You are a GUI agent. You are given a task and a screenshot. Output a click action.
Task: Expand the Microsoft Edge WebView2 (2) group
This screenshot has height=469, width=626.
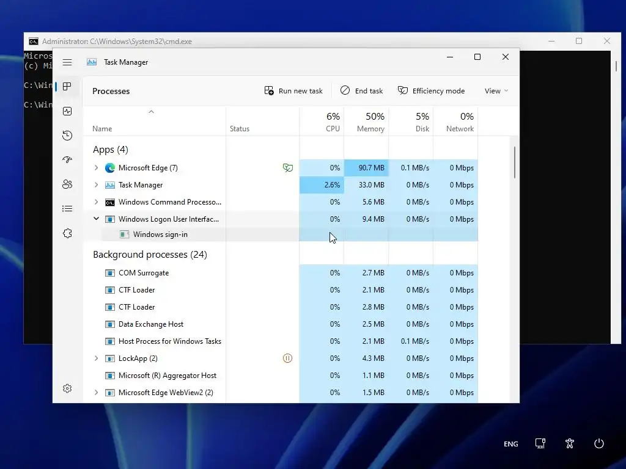tap(96, 393)
